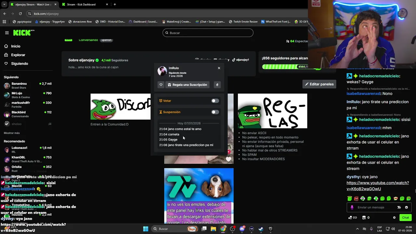
Task: Open File Explorer from the taskbar
Action: pyautogui.click(x=214, y=229)
